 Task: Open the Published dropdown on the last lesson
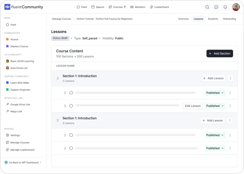click(x=215, y=148)
